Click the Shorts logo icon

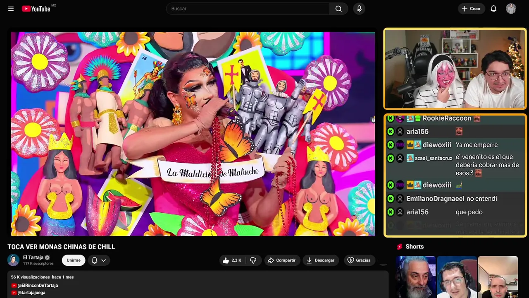[400, 247]
